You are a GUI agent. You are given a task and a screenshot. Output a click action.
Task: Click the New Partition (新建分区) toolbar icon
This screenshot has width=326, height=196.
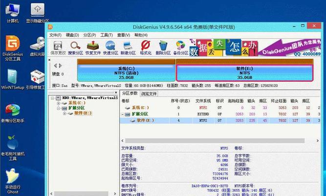[128, 48]
